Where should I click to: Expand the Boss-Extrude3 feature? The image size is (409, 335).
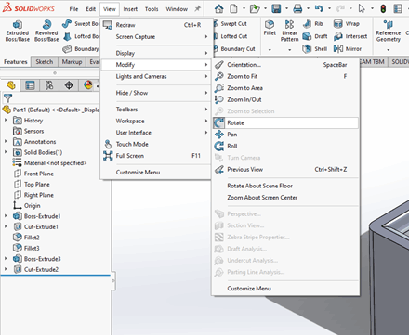6,258
